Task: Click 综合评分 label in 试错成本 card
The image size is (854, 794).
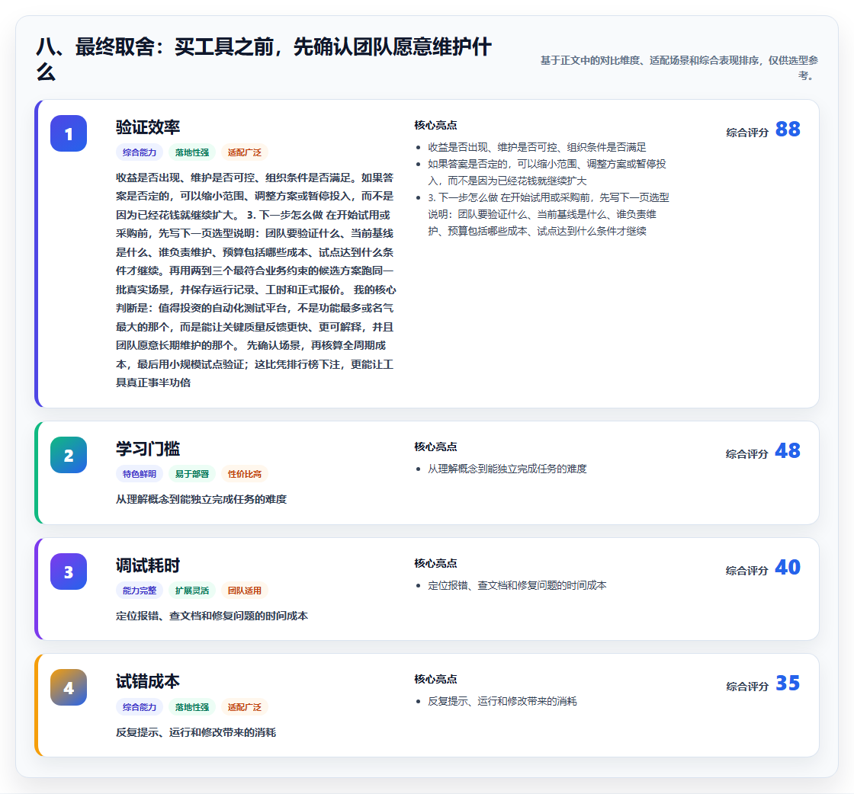Action: tap(747, 687)
